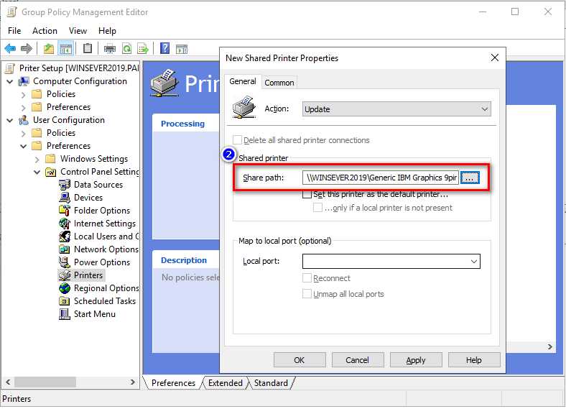Click the Apply button
Screen dimensions: 566x409
(x=416, y=361)
